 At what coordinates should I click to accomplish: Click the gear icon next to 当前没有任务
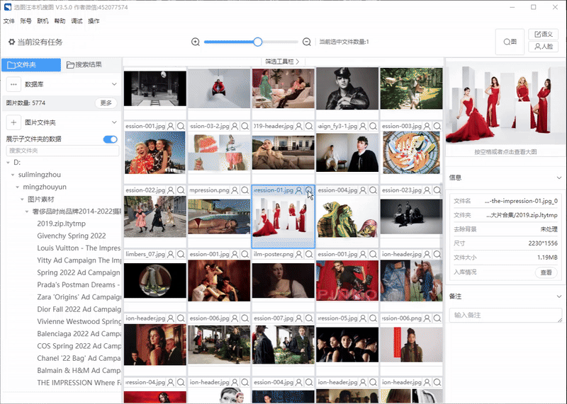pos(11,42)
